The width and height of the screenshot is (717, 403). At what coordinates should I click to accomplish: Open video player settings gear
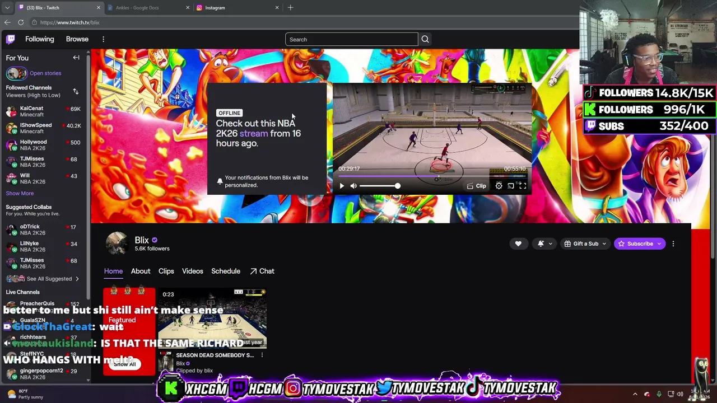click(x=499, y=186)
